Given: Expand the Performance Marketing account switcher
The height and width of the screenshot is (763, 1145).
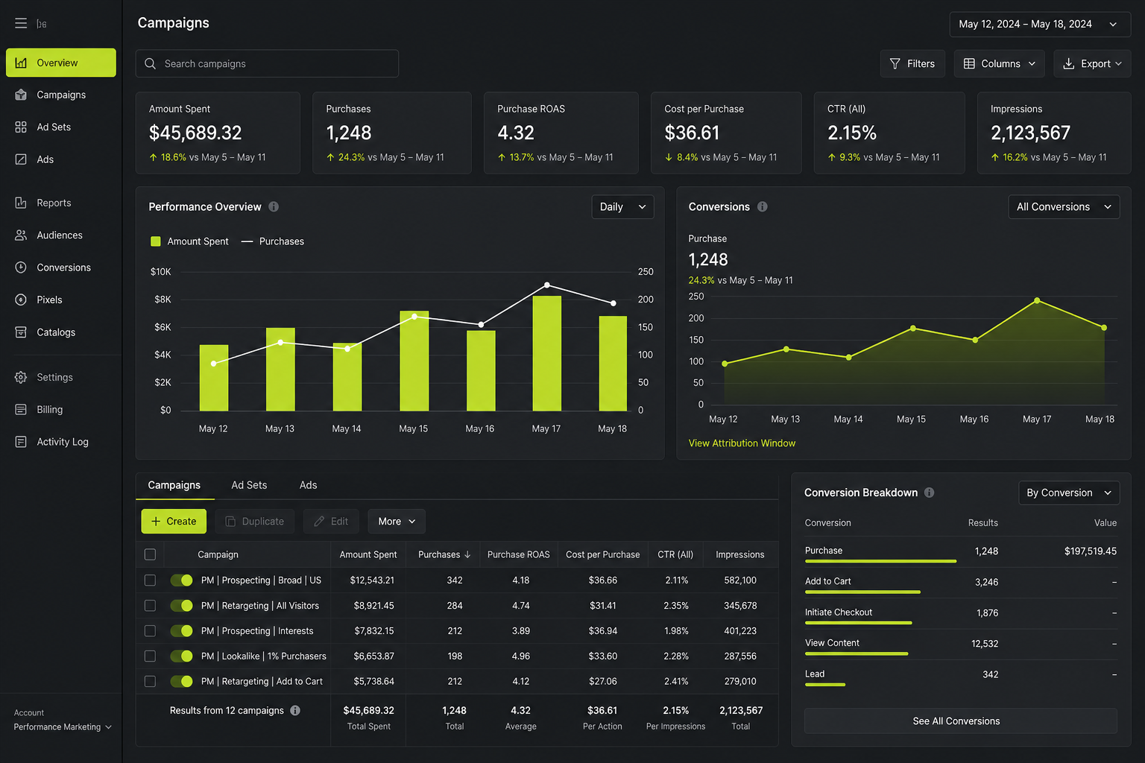Looking at the screenshot, I should pyautogui.click(x=63, y=727).
